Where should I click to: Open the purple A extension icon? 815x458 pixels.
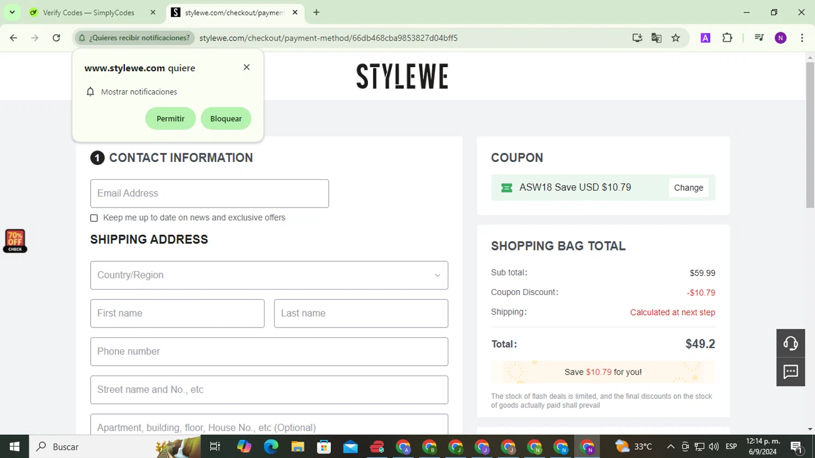pos(705,38)
